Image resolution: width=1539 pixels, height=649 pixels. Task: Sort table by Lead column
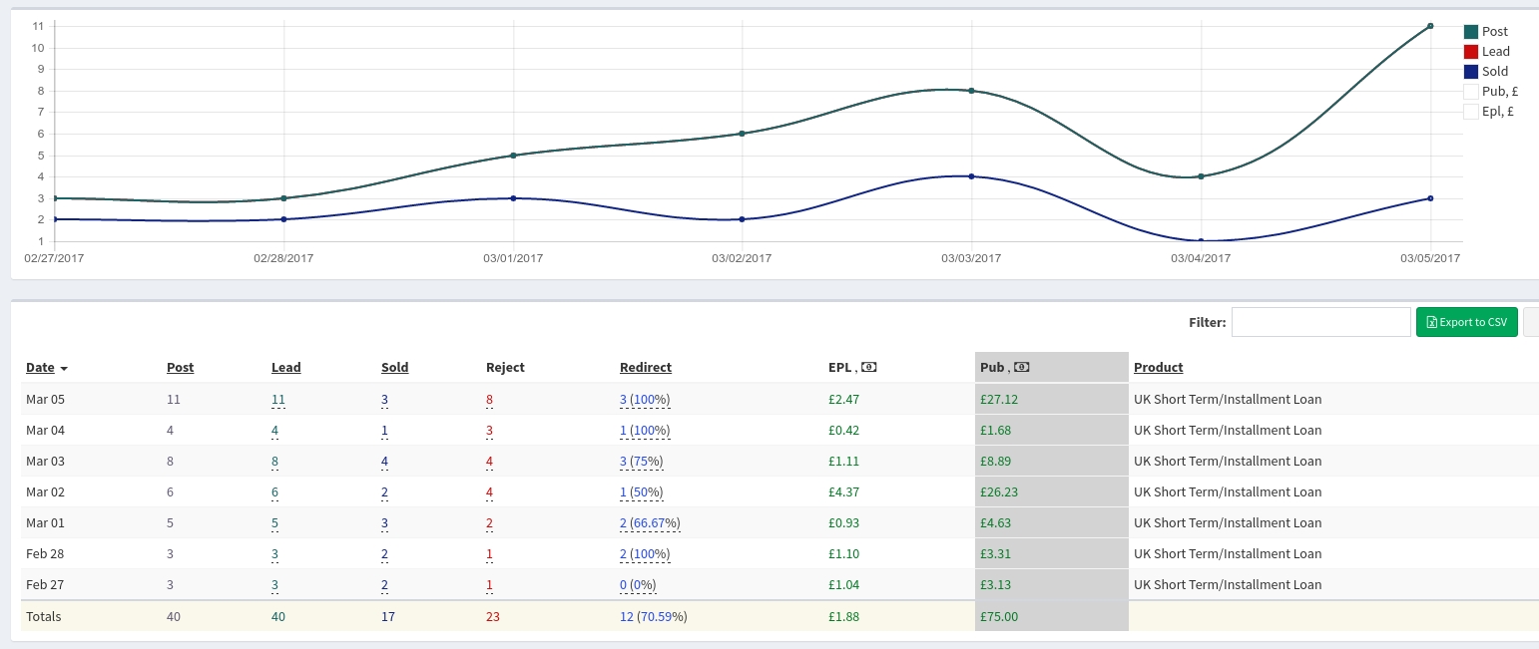coord(285,367)
